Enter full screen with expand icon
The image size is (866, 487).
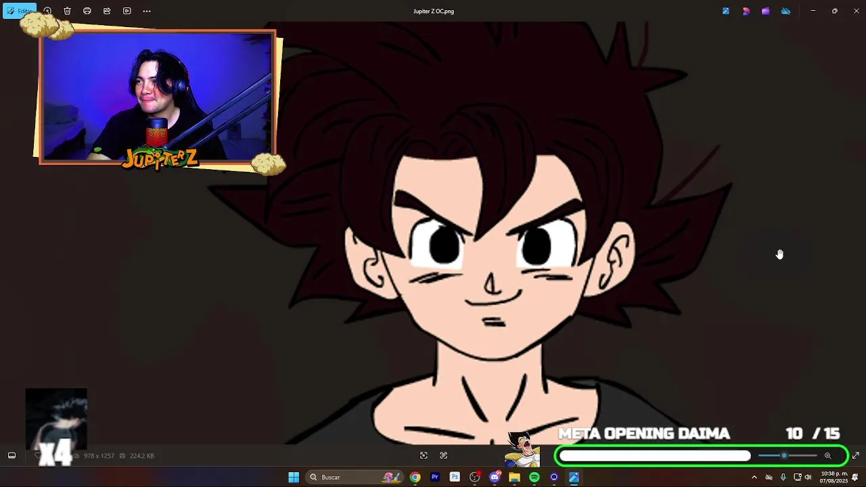click(855, 456)
